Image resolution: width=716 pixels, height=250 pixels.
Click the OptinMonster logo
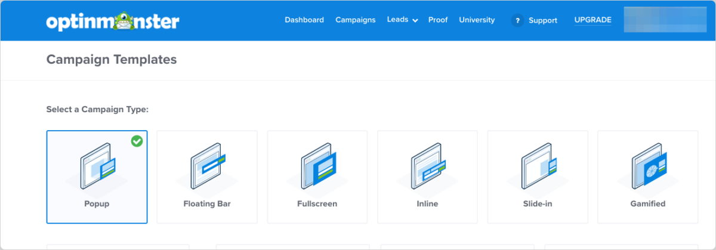112,21
